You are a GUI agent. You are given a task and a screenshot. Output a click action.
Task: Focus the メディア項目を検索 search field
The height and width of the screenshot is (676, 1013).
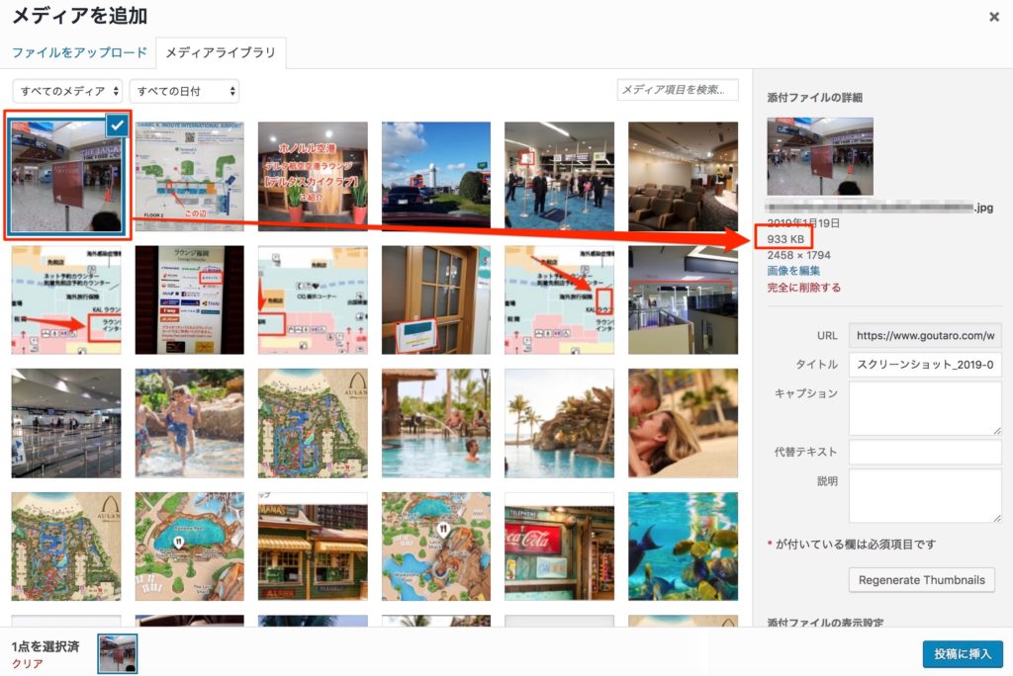[677, 90]
